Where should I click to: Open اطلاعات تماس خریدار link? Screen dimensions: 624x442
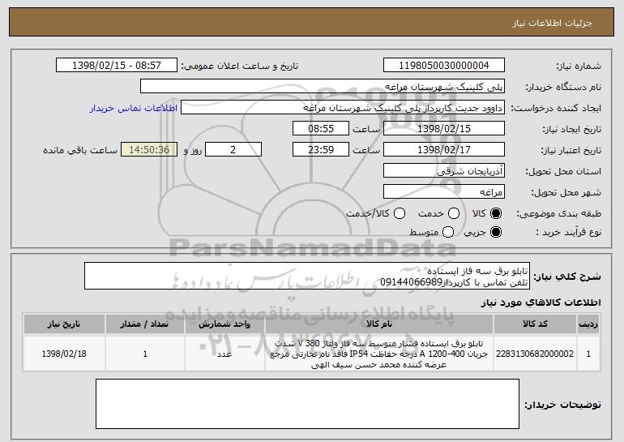pos(133,107)
